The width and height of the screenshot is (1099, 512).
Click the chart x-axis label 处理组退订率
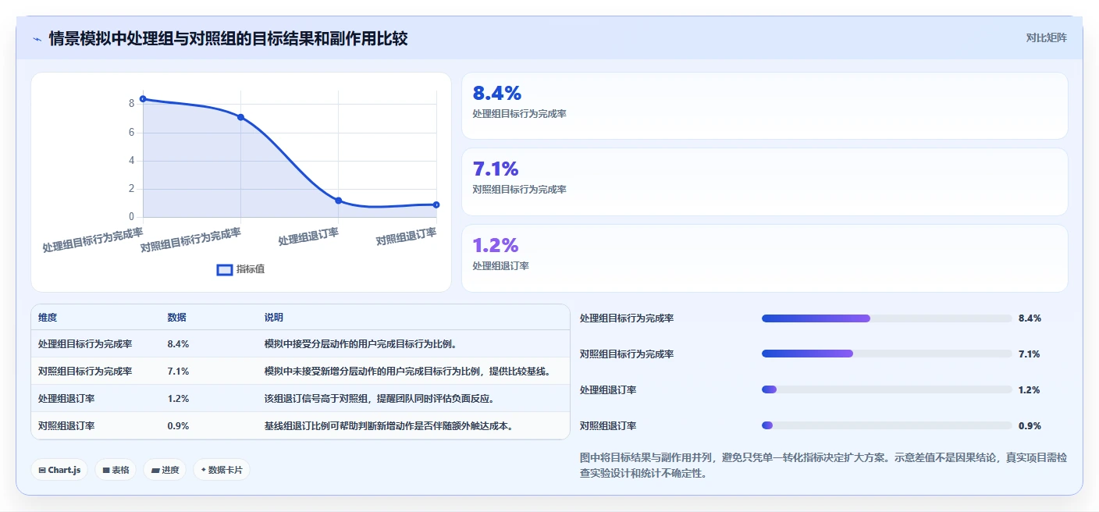[308, 236]
